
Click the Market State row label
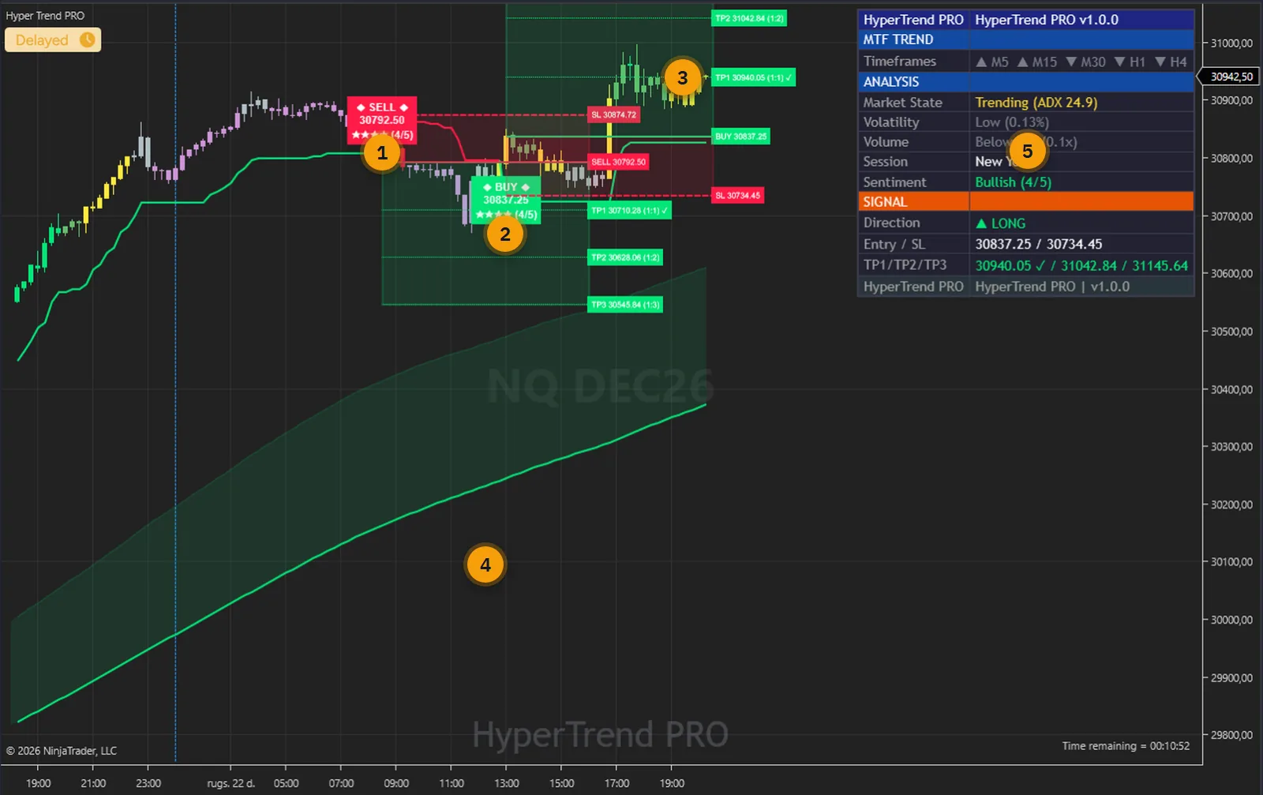pos(902,103)
